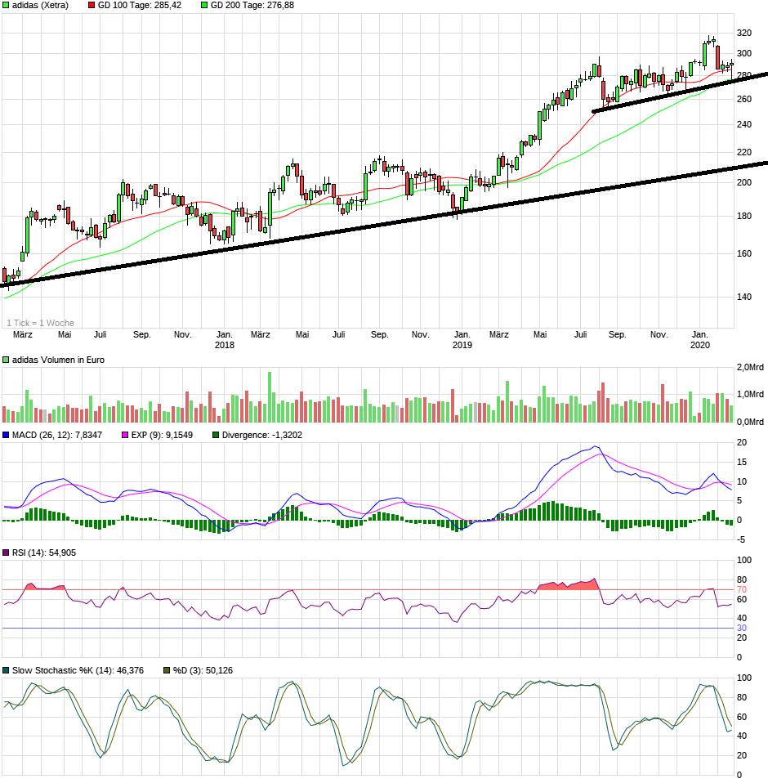The height and width of the screenshot is (783, 768).
Task: Click the 15 MACD axis label
Action: pyautogui.click(x=742, y=463)
